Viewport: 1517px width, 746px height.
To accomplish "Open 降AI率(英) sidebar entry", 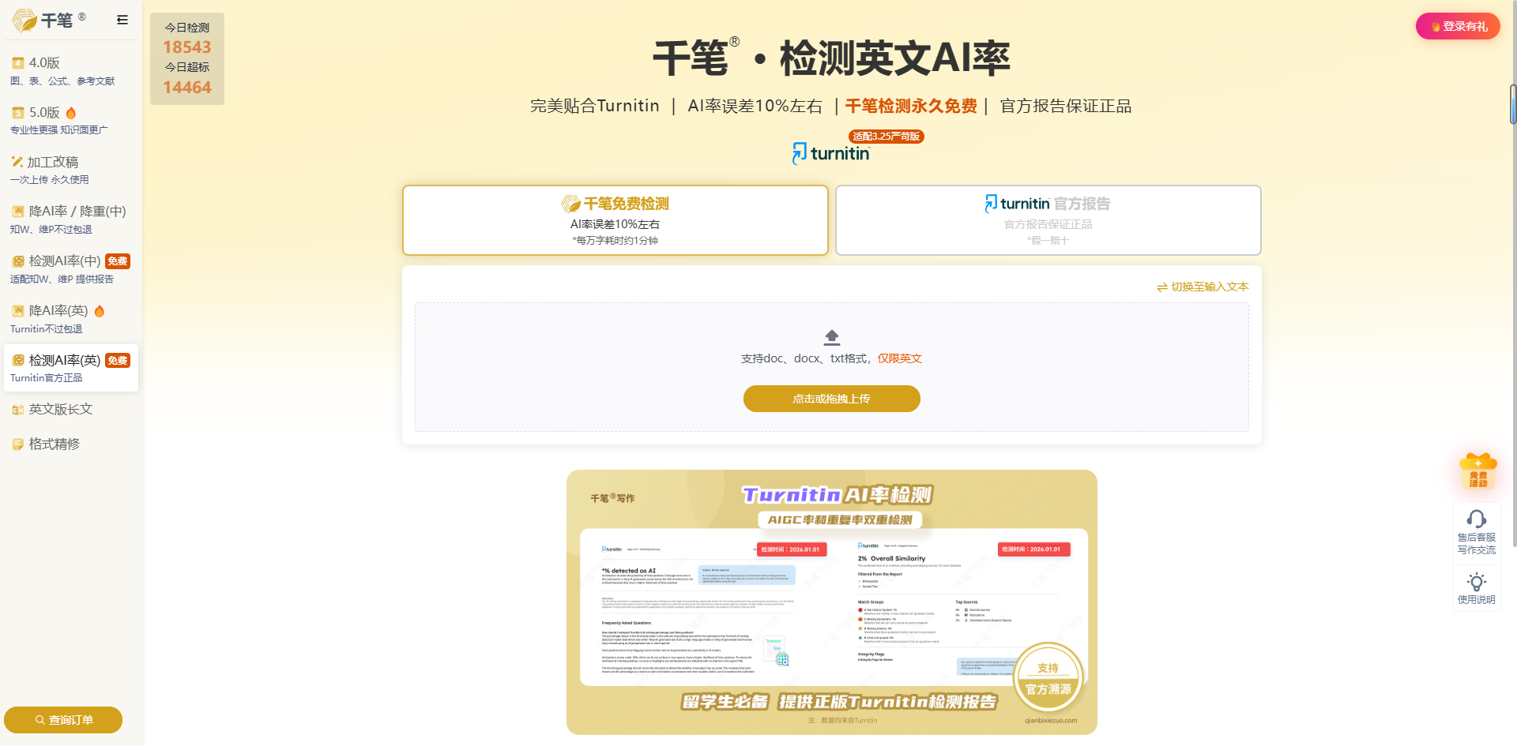I will pyautogui.click(x=71, y=319).
